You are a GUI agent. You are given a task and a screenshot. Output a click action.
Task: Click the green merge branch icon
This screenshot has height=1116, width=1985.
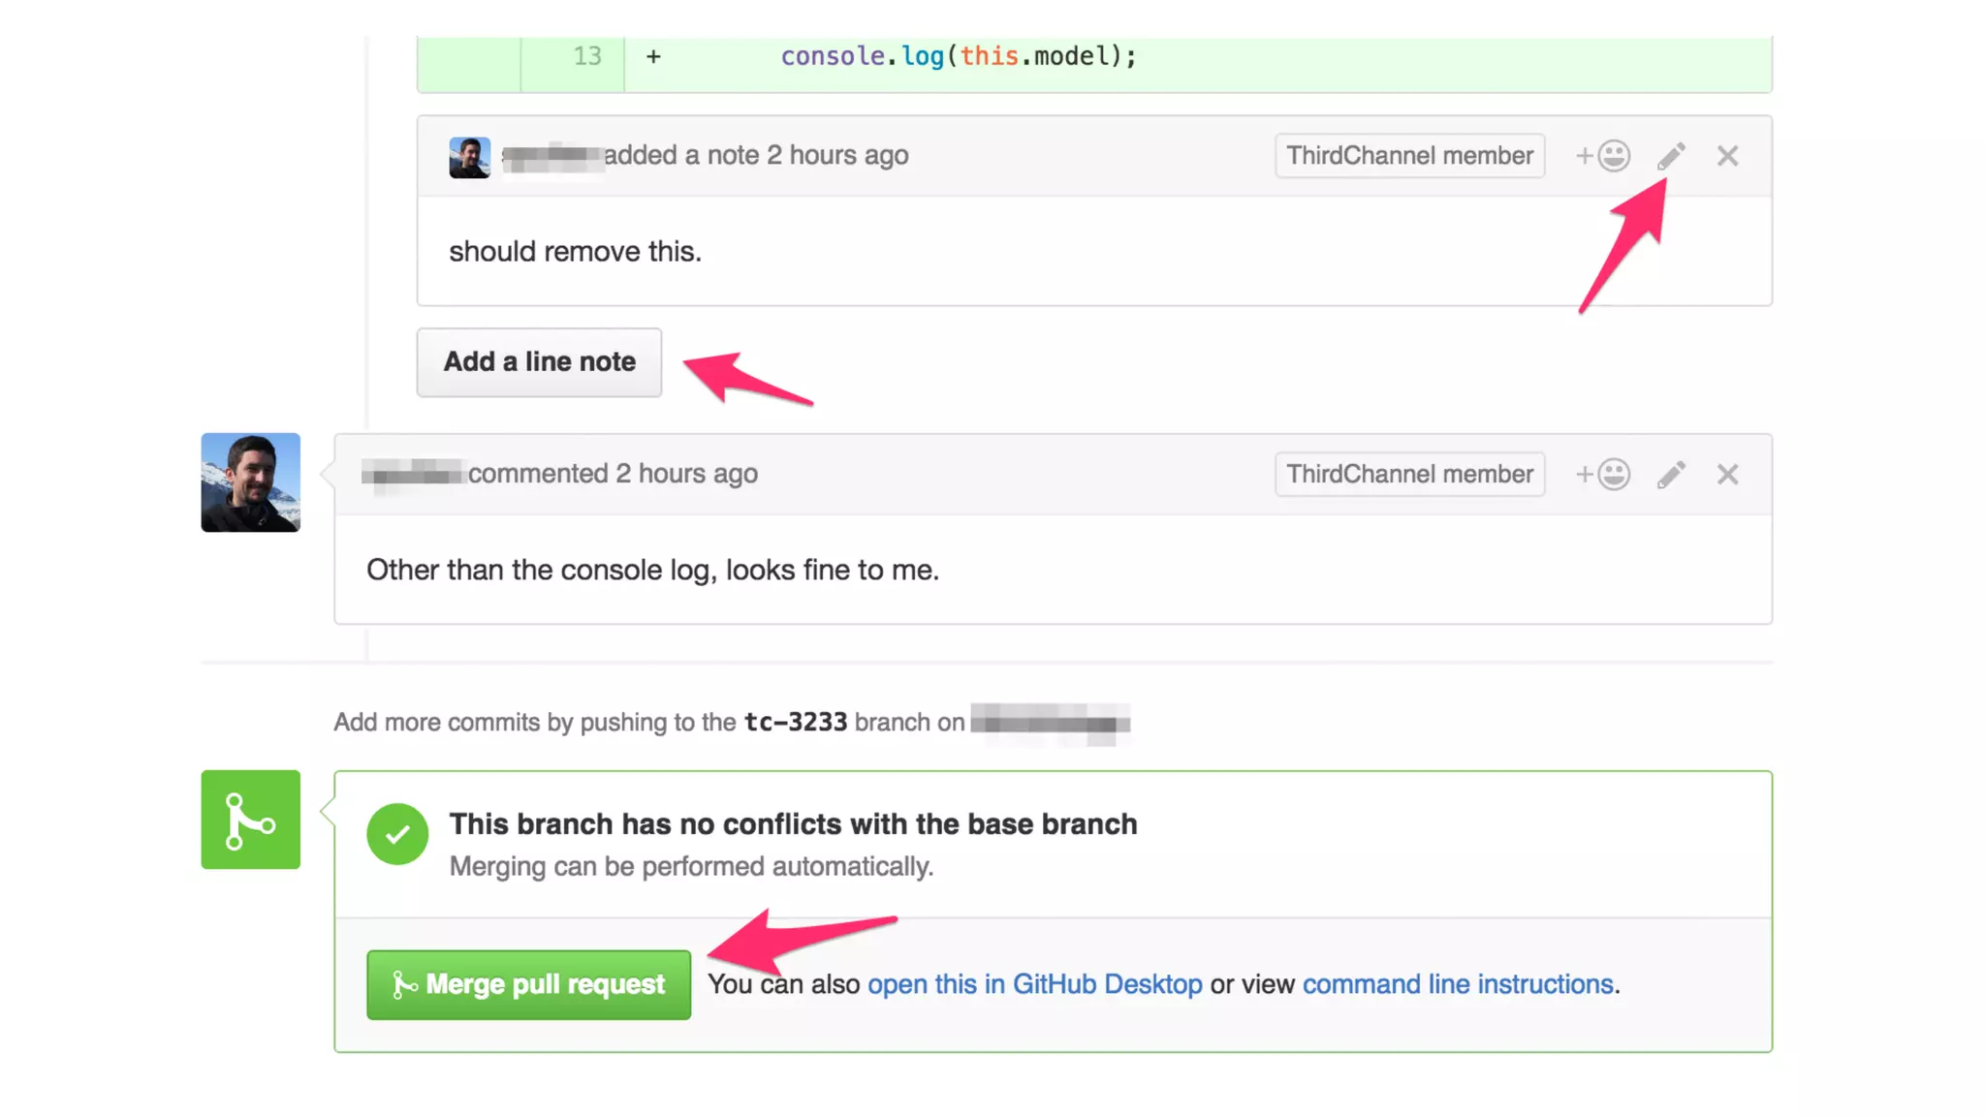tap(250, 820)
